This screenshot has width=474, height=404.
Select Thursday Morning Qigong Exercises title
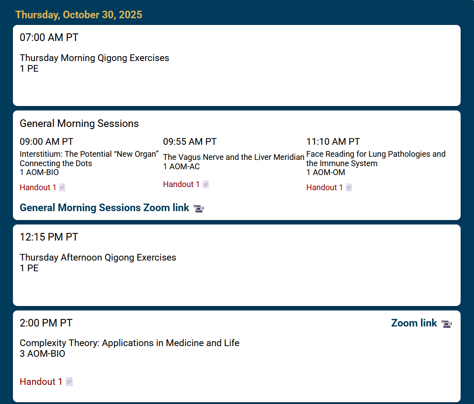point(95,58)
